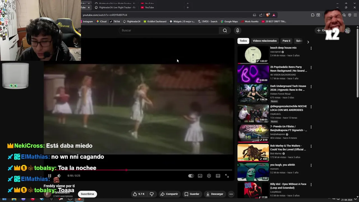Image resolution: width=359 pixels, height=202 pixels.
Task: Open Windows Start menu
Action: (x=4, y=199)
